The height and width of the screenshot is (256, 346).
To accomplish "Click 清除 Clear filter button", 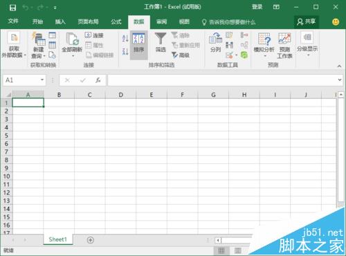I will [x=181, y=35].
